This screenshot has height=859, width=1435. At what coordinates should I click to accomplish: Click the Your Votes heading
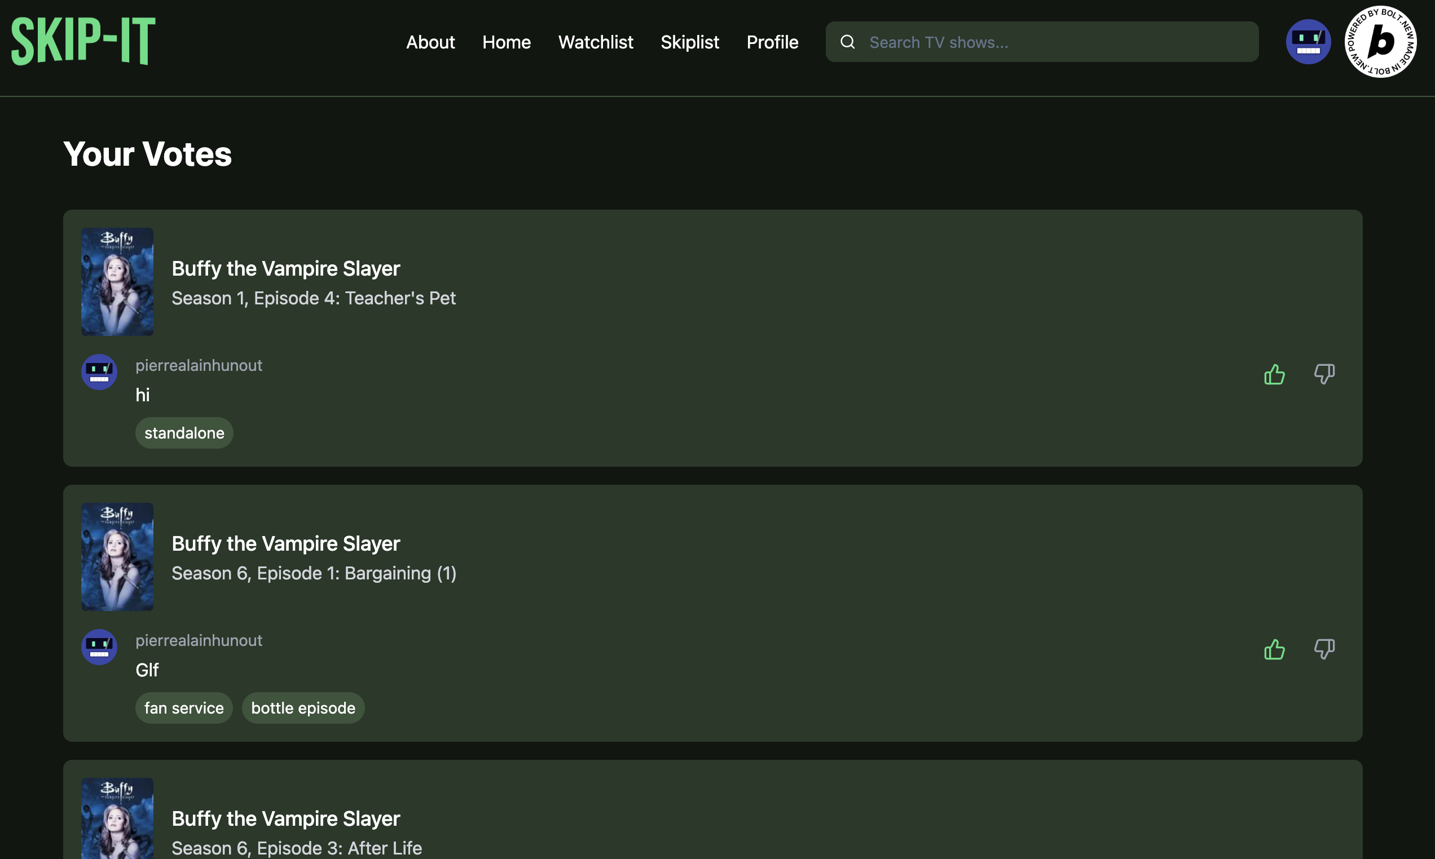(x=148, y=154)
